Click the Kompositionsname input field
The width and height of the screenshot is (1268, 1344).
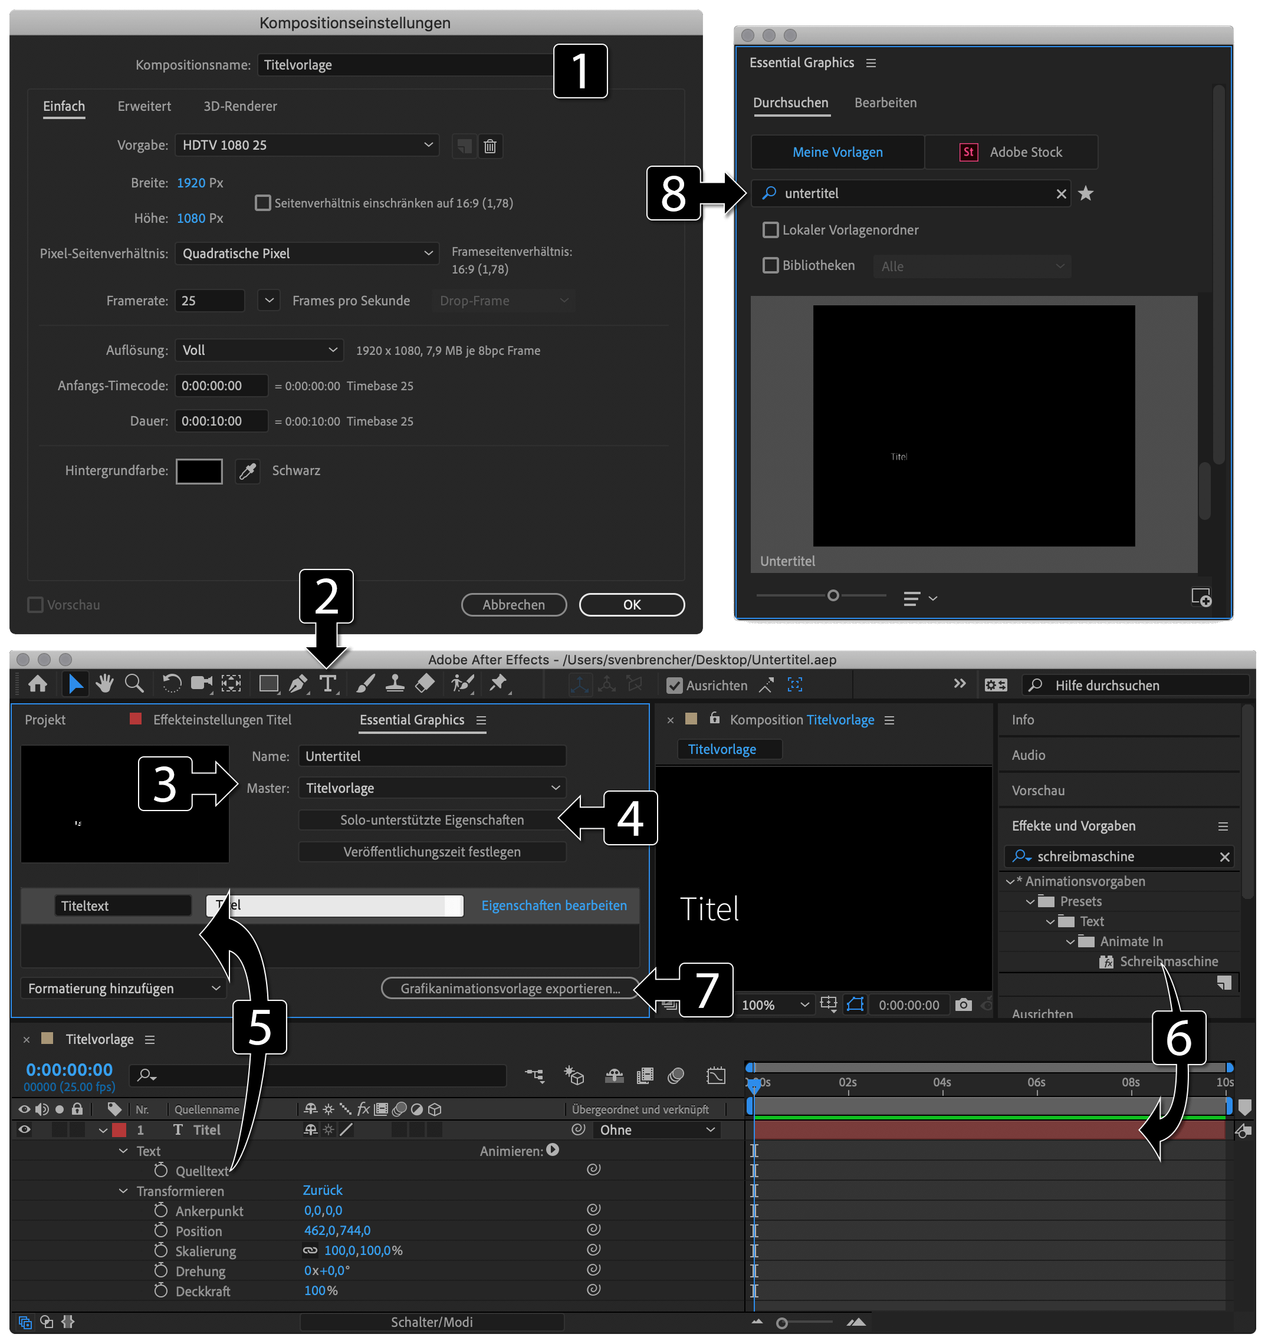point(406,65)
